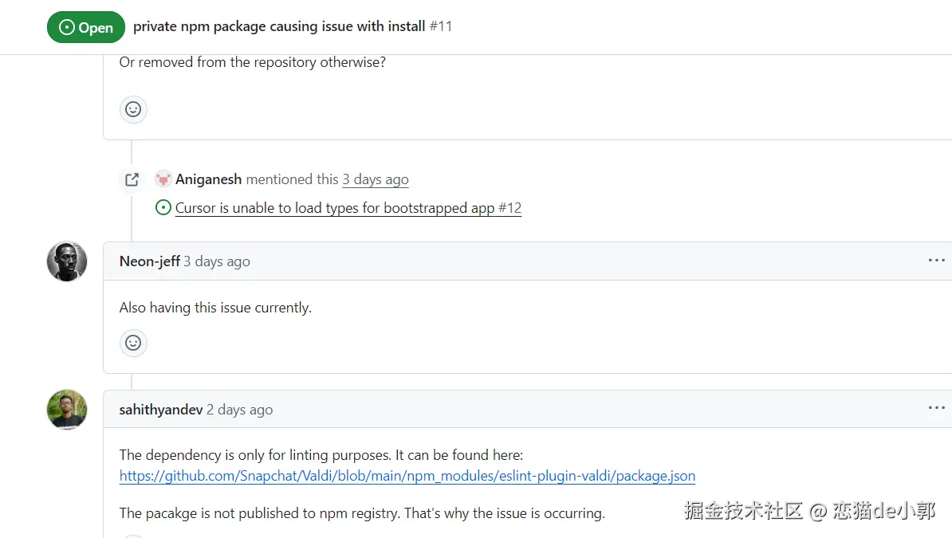Click sahithyandev's profile avatar
Screen dimensions: 952x538
tap(67, 410)
